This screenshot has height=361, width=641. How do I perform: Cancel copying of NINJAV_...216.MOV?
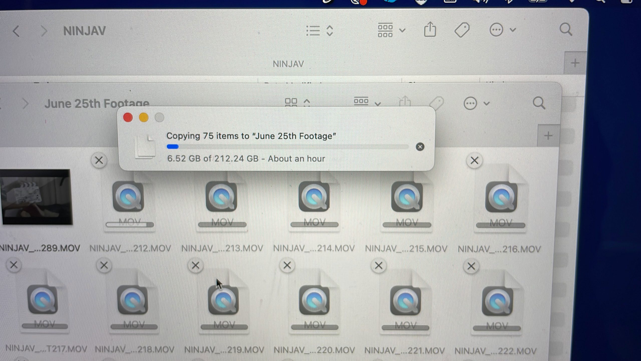tap(474, 160)
